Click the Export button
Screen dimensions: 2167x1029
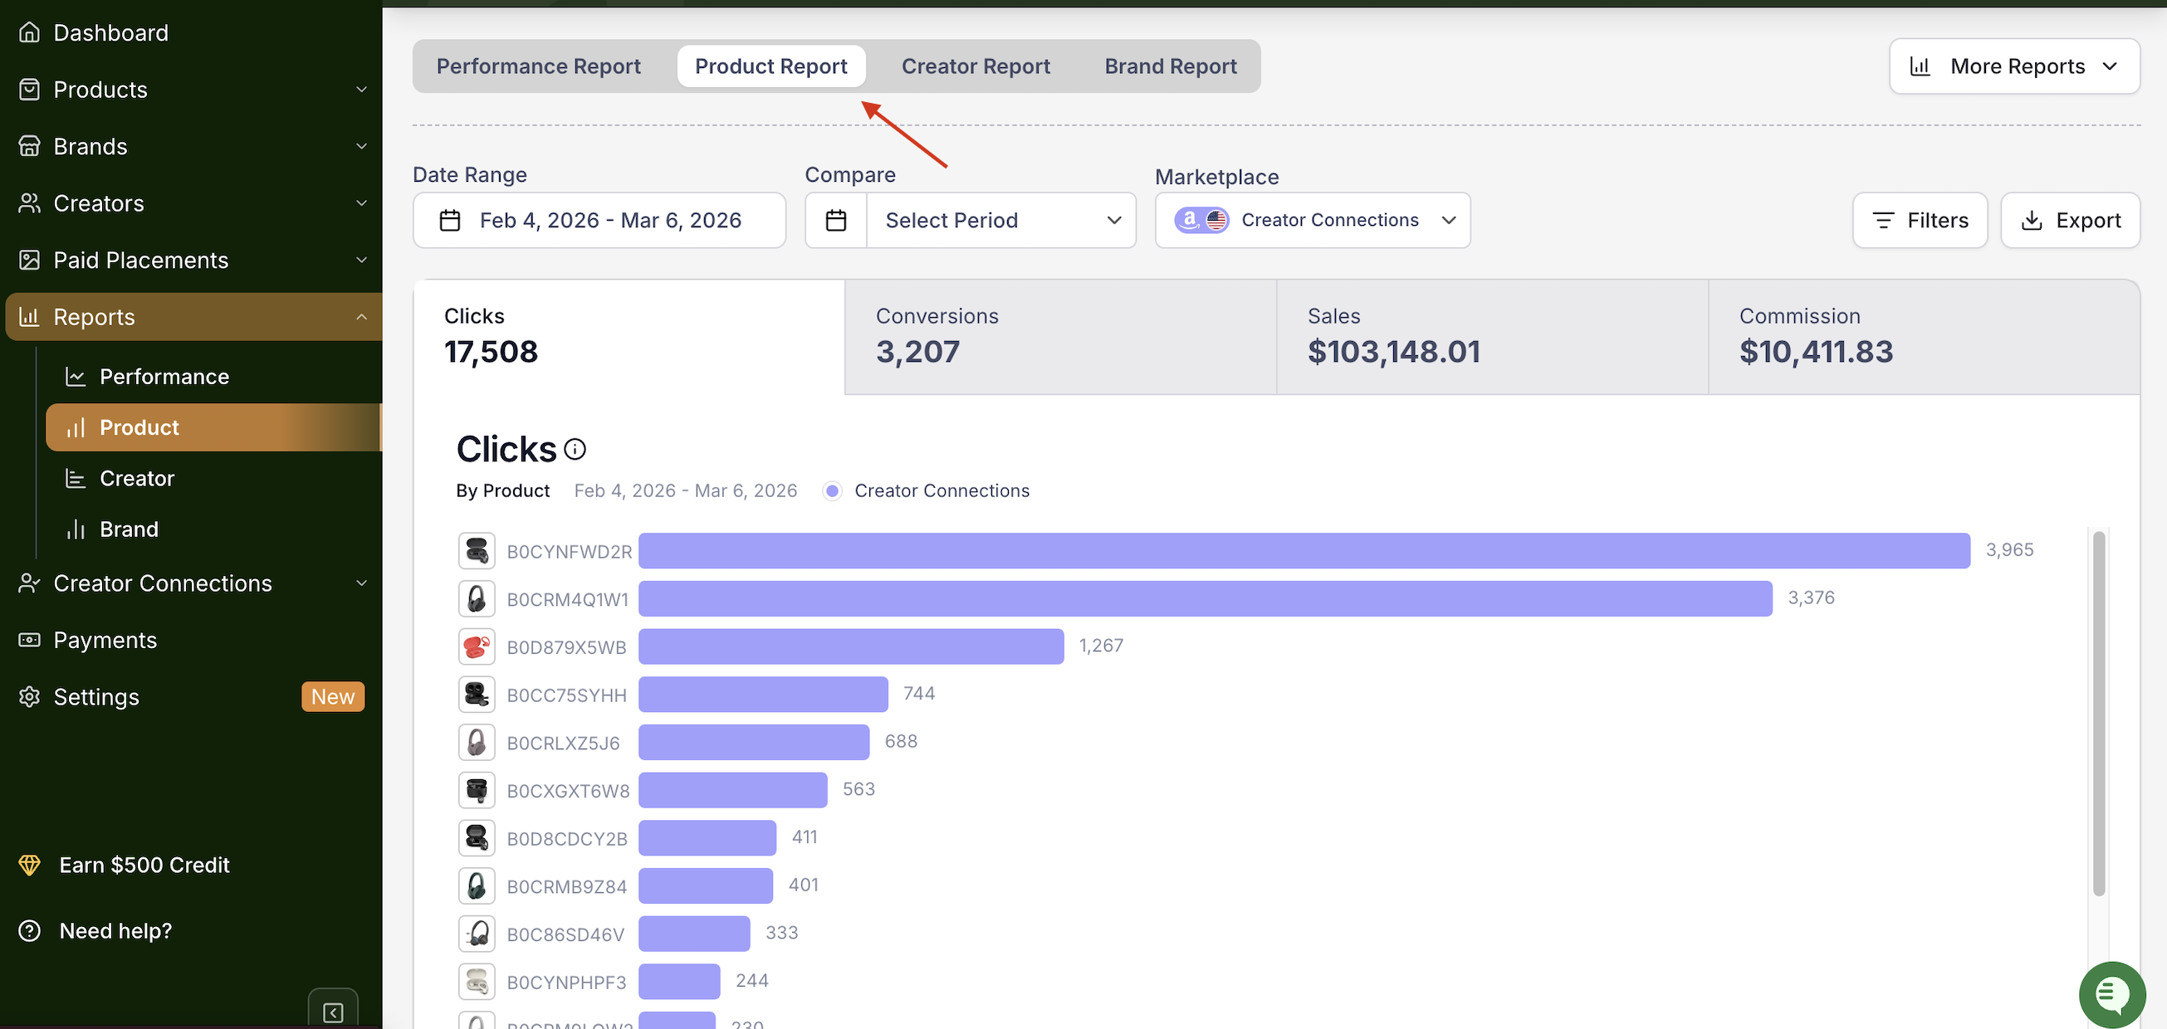point(2070,220)
